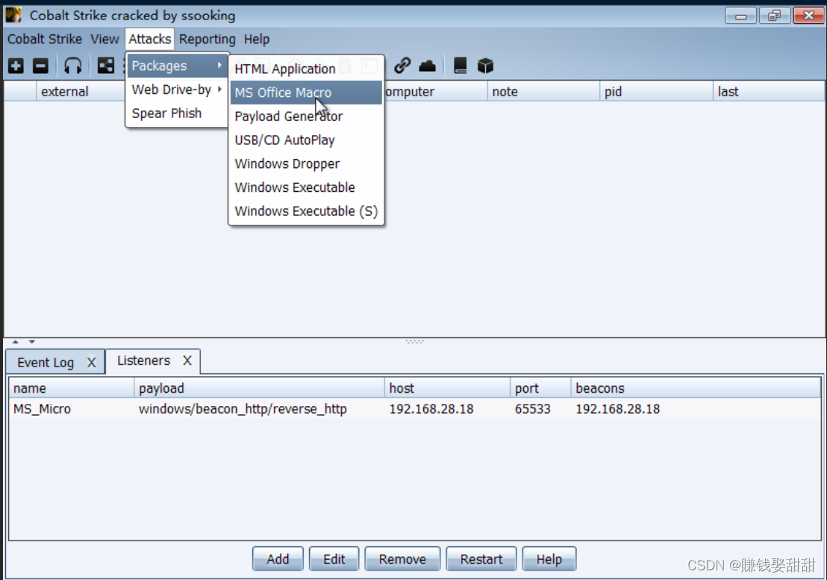This screenshot has height=580, width=827.
Task: Switch to the Event Log tab
Action: tap(46, 362)
